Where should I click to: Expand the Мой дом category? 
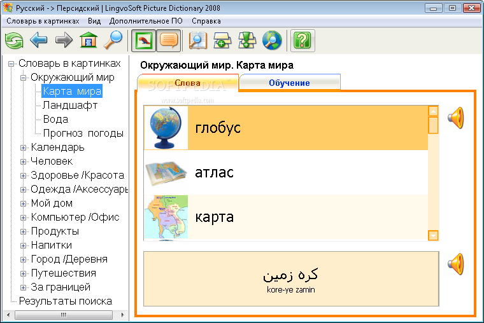[23, 203]
